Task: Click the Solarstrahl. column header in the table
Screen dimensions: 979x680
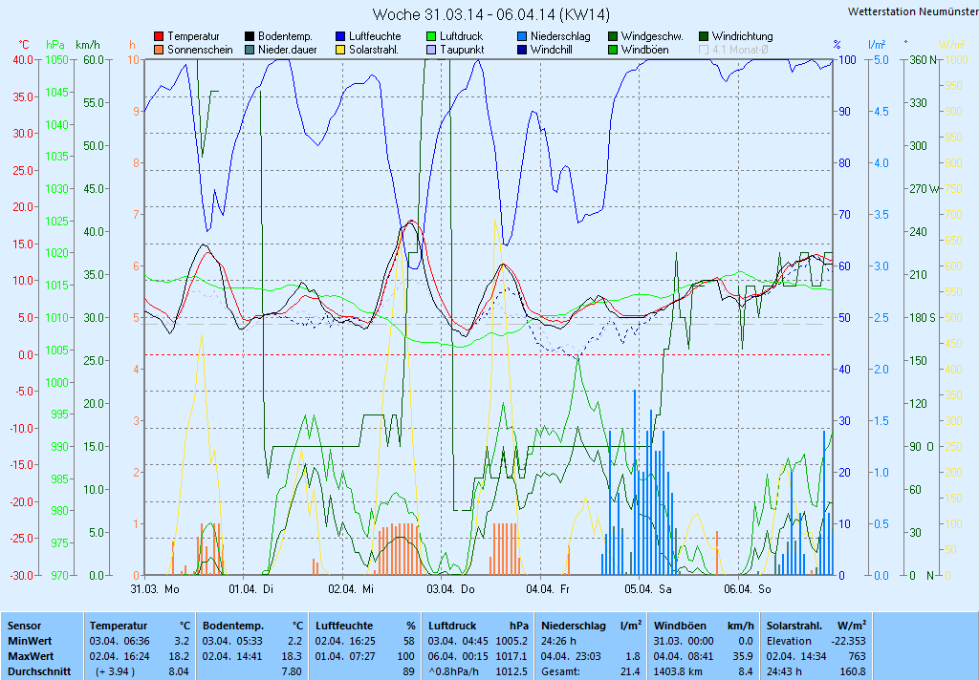Action: point(794,626)
